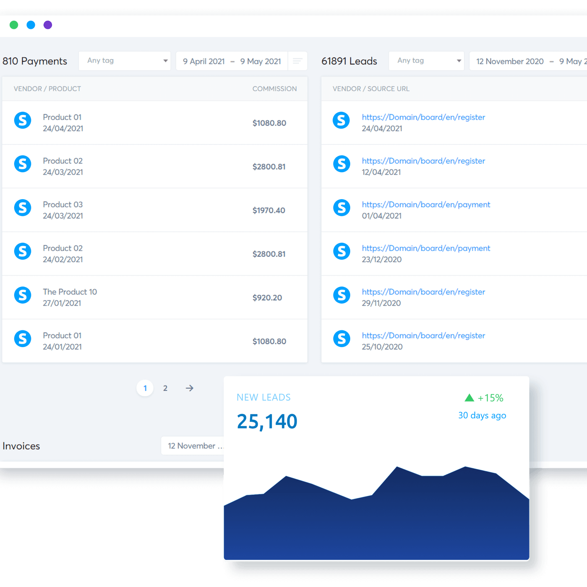The height and width of the screenshot is (587, 587).
Task: Click the vendor icon for Product 02 dated 24/03/2021
Action: (23, 164)
